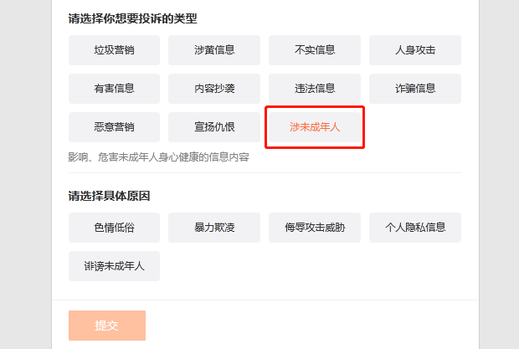This screenshot has height=349, width=519.
Task: Select the 垃圾营销 complaint type
Action: (x=114, y=50)
